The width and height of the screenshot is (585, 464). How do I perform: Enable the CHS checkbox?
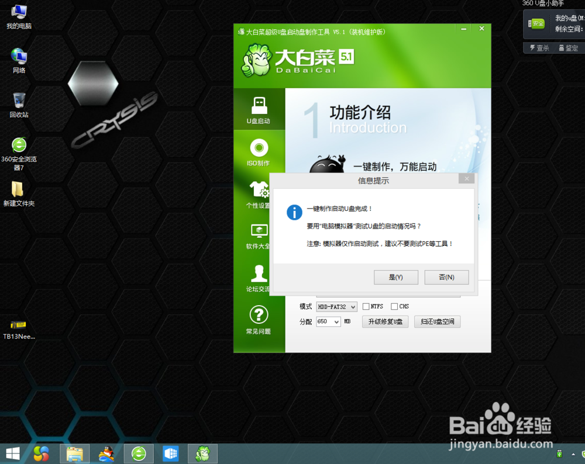click(394, 306)
